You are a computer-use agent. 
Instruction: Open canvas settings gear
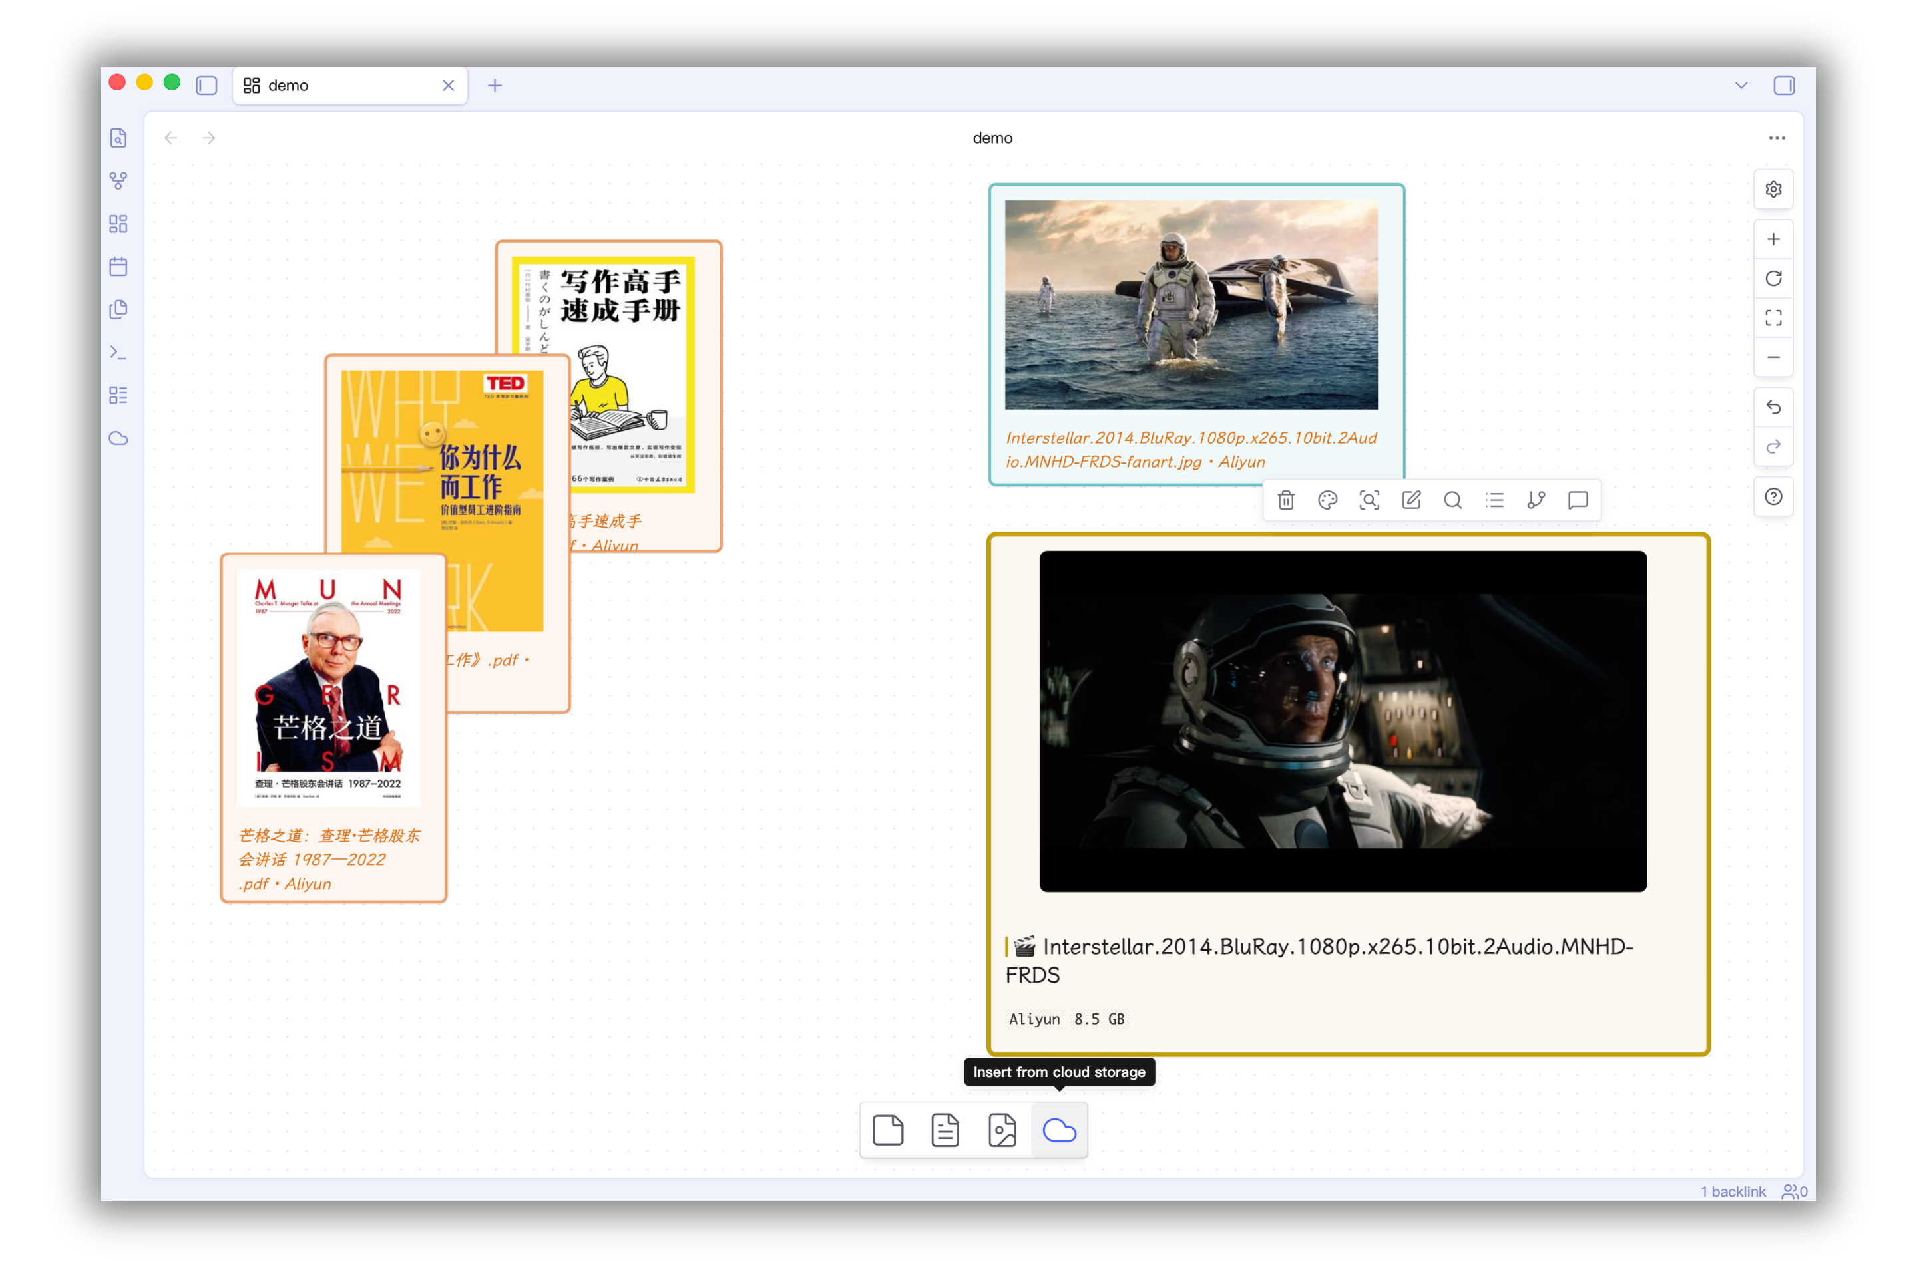coord(1774,189)
